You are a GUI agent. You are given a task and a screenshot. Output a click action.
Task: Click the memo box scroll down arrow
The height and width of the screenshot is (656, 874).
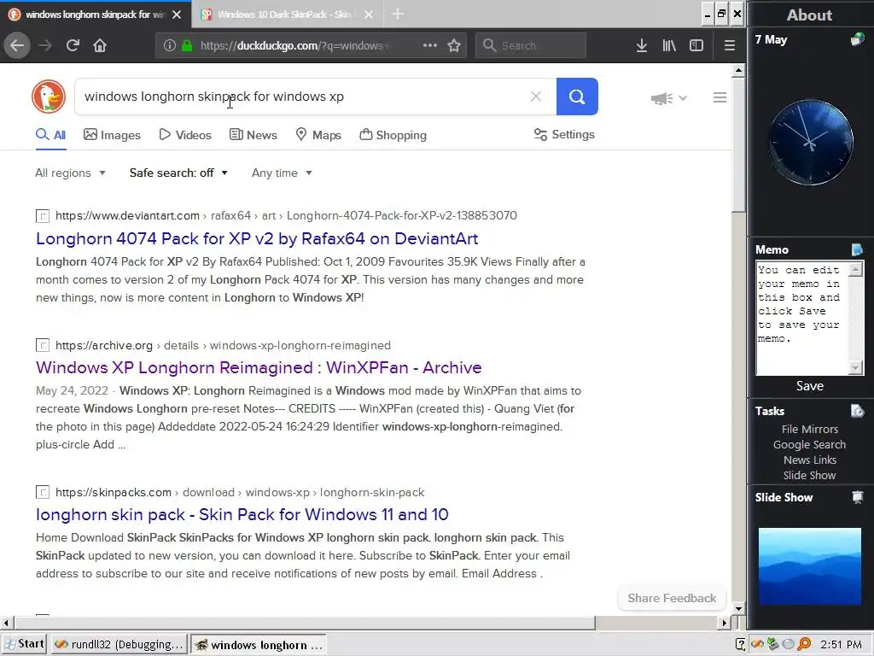point(855,367)
